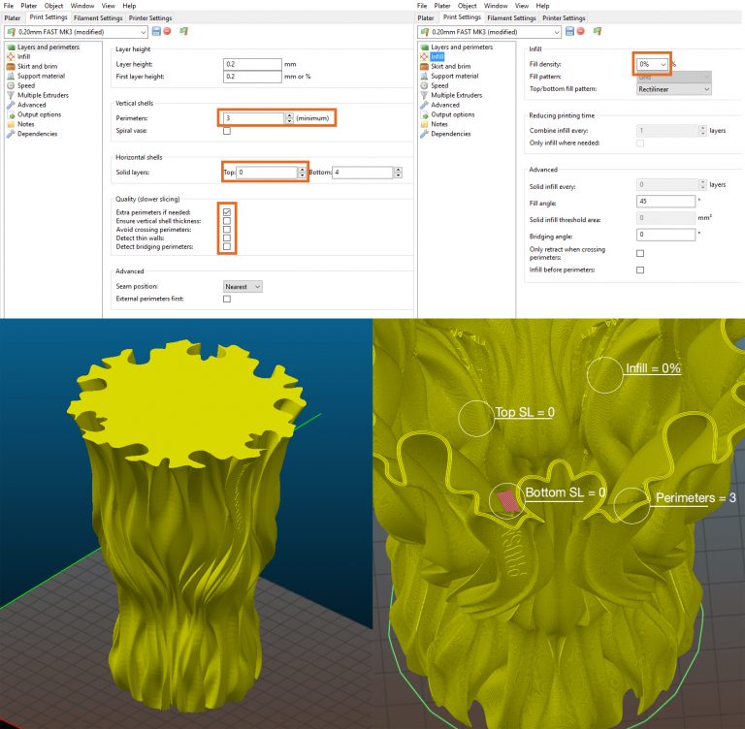The image size is (745, 729).
Task: Enable Detect thin walls option
Action: 227,238
